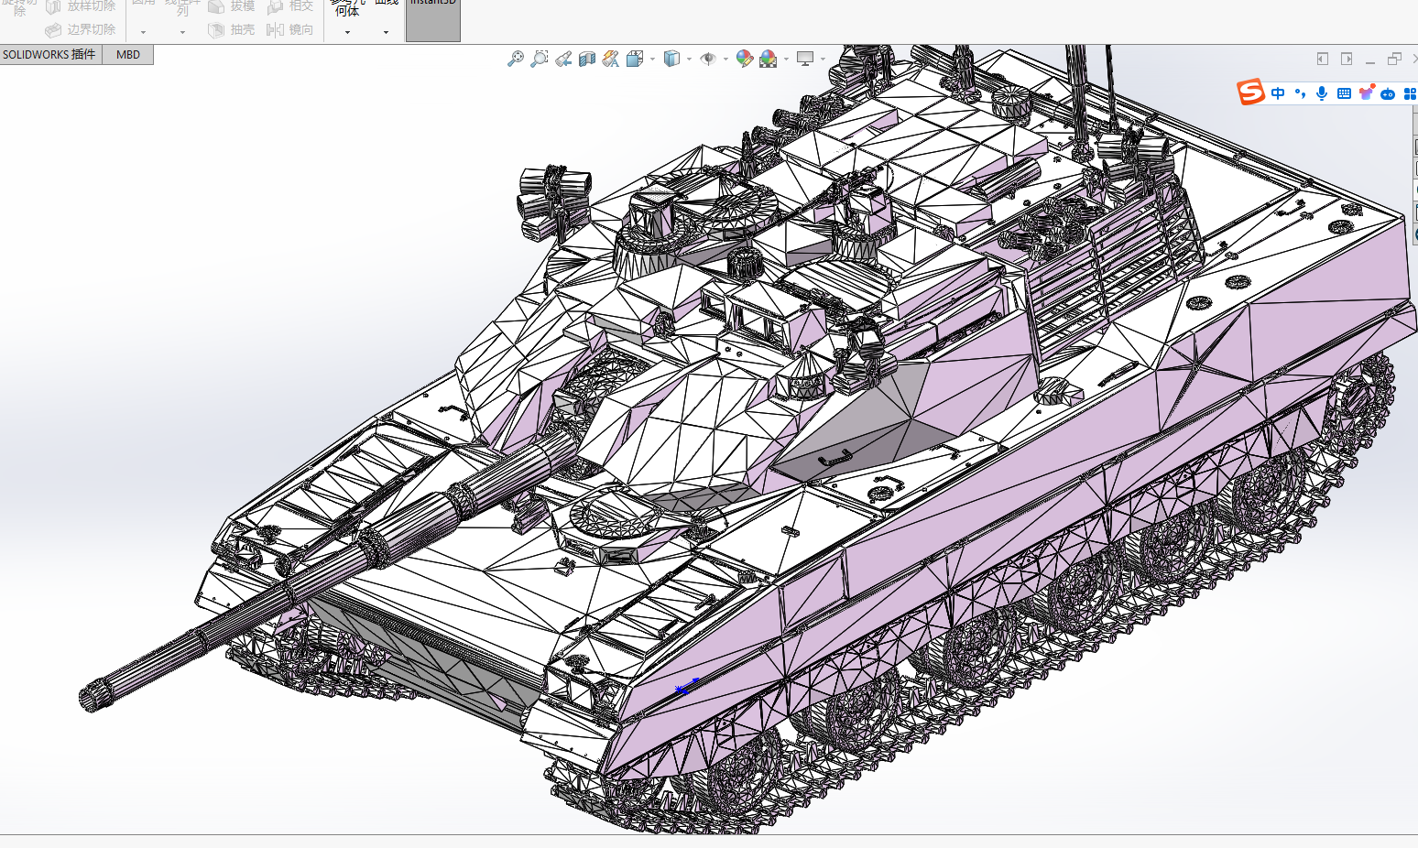Expand the Hide/Show Items dropdown arrow

click(x=725, y=60)
